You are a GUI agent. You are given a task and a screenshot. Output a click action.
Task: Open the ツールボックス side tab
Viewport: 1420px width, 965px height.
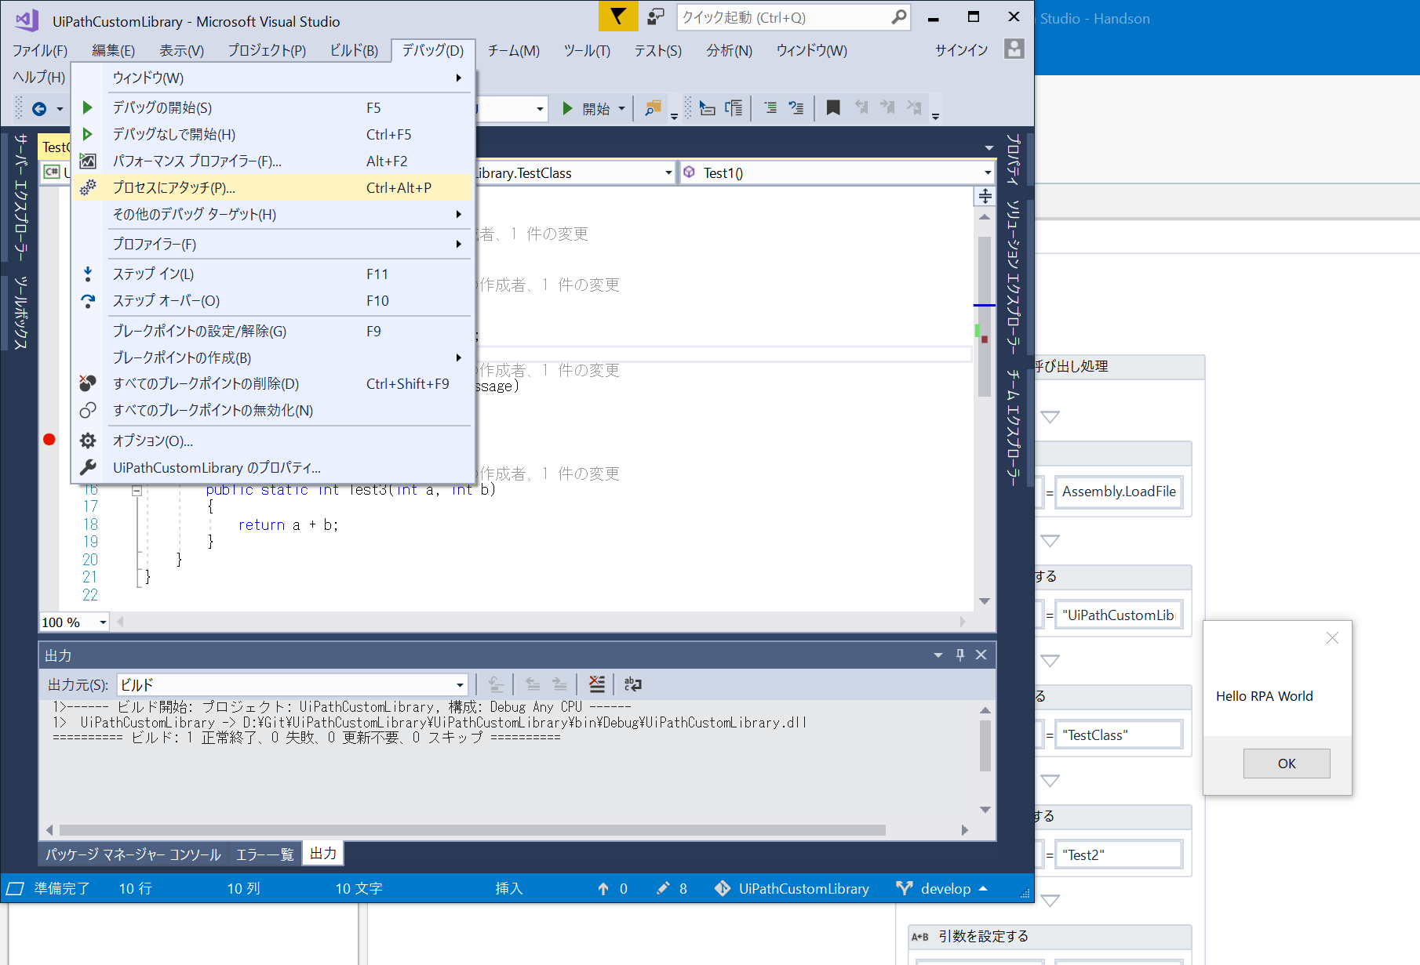click(x=20, y=312)
